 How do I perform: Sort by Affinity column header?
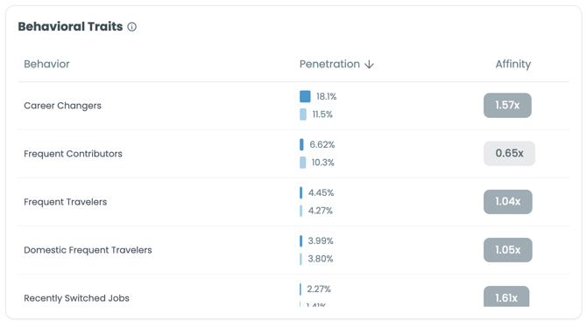tap(513, 65)
